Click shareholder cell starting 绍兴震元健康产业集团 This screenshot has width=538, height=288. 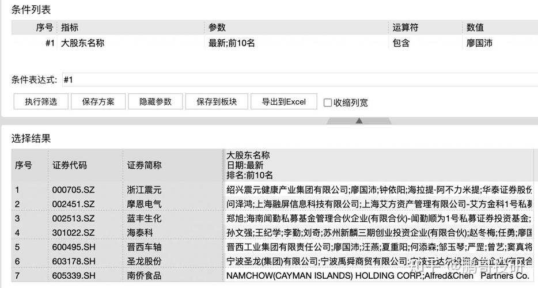click(x=379, y=190)
